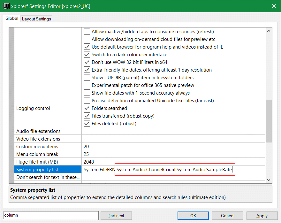The width and height of the screenshot is (281, 223).
Task: Uncheck extra-friendly file dates option
Action: tap(87, 70)
